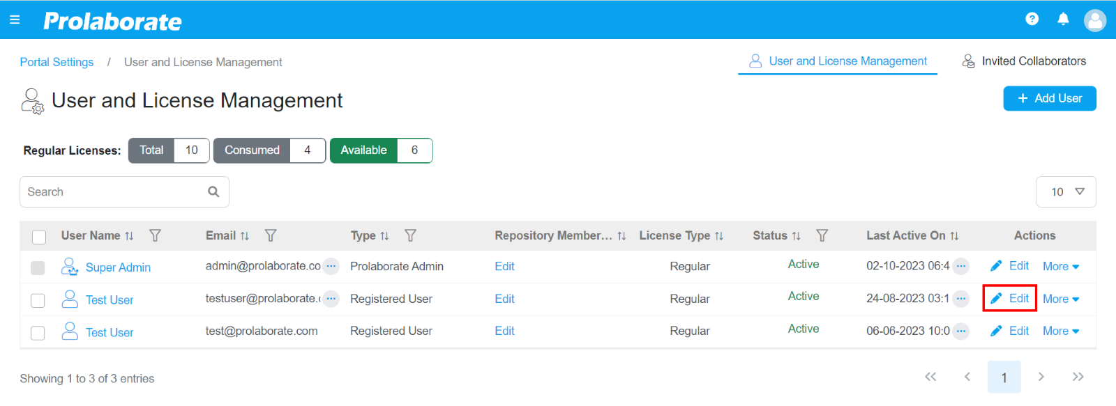Sort by License Type column
1116x406 pixels.
pos(719,236)
